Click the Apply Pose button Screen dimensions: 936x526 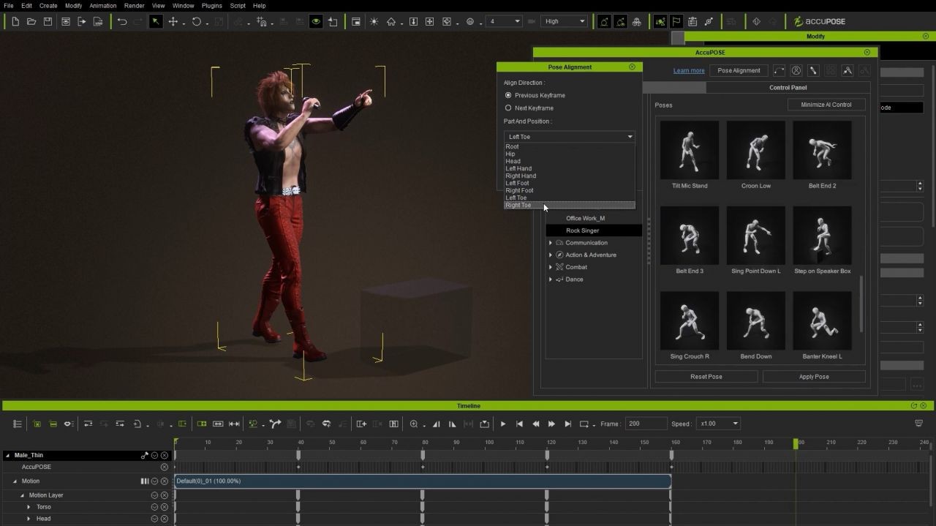coord(813,377)
